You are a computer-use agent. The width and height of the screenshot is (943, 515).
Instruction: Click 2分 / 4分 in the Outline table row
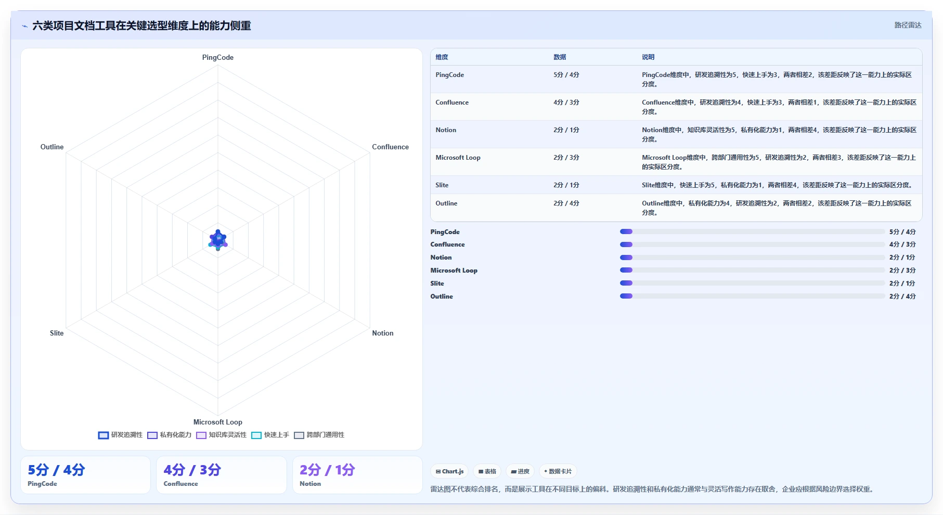pyautogui.click(x=566, y=203)
